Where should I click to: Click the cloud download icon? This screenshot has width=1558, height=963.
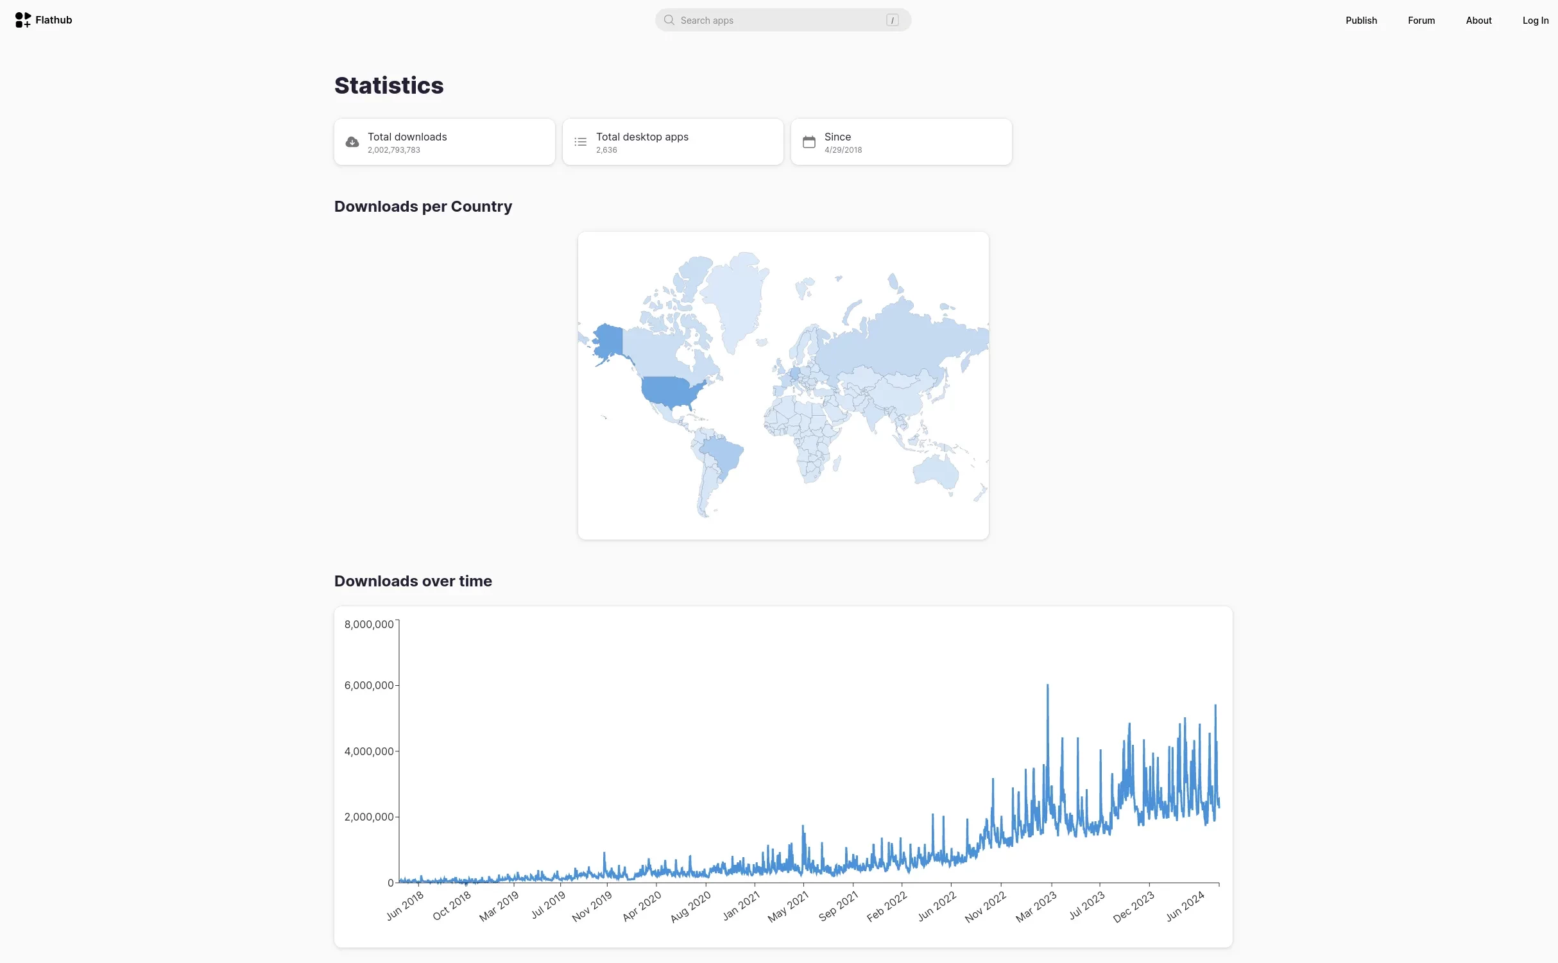click(x=352, y=142)
